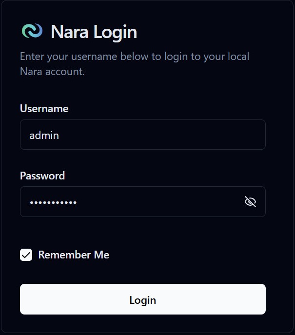Screen dimensions: 295x335
Task: Click the checkmark icon beside Remember Me
Action: pyautogui.click(x=26, y=255)
